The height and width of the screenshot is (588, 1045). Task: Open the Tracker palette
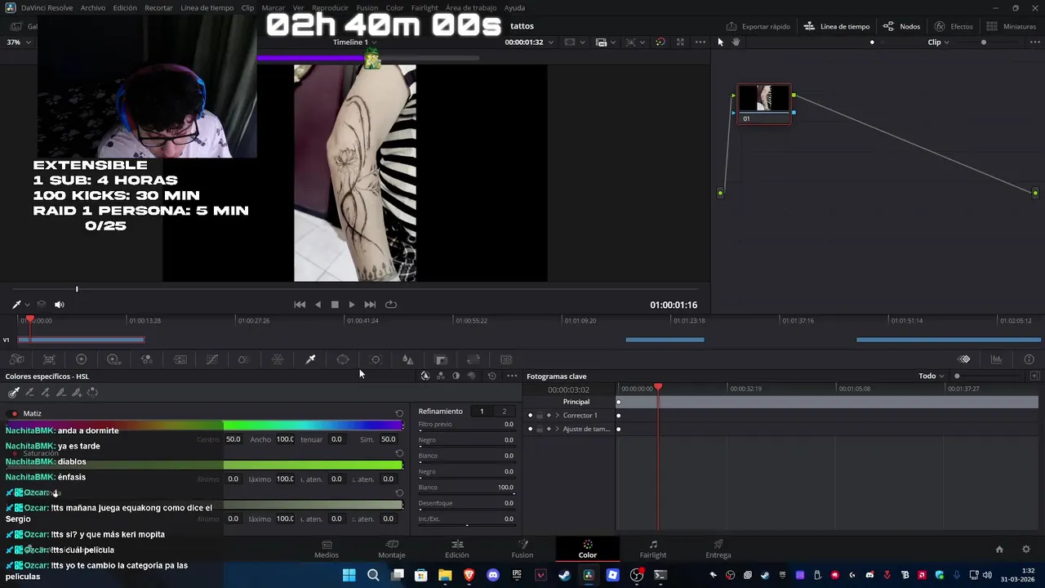point(376,359)
